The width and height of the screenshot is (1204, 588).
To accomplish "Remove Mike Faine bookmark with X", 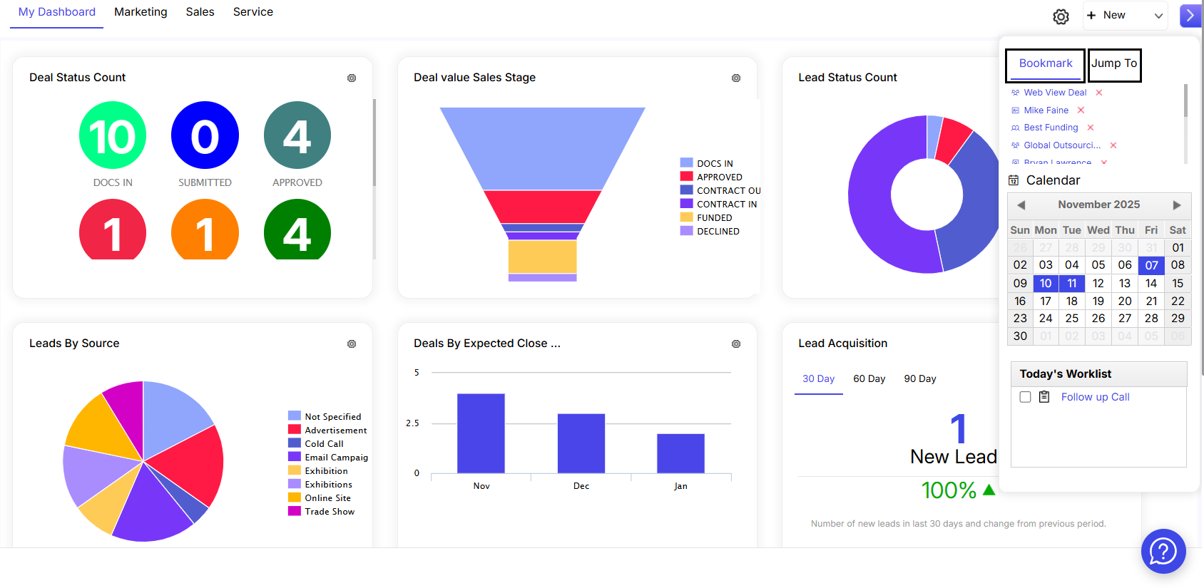I will [1081, 110].
